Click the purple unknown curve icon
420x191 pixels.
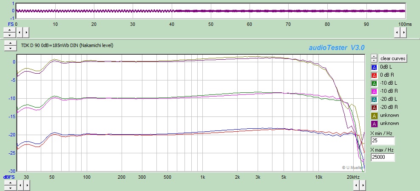374,123
